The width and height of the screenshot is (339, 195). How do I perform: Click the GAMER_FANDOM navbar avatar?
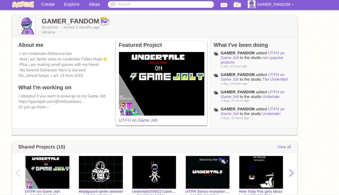tap(252, 4)
